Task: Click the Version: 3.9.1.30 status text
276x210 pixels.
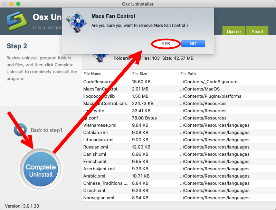Action: click(x=22, y=206)
